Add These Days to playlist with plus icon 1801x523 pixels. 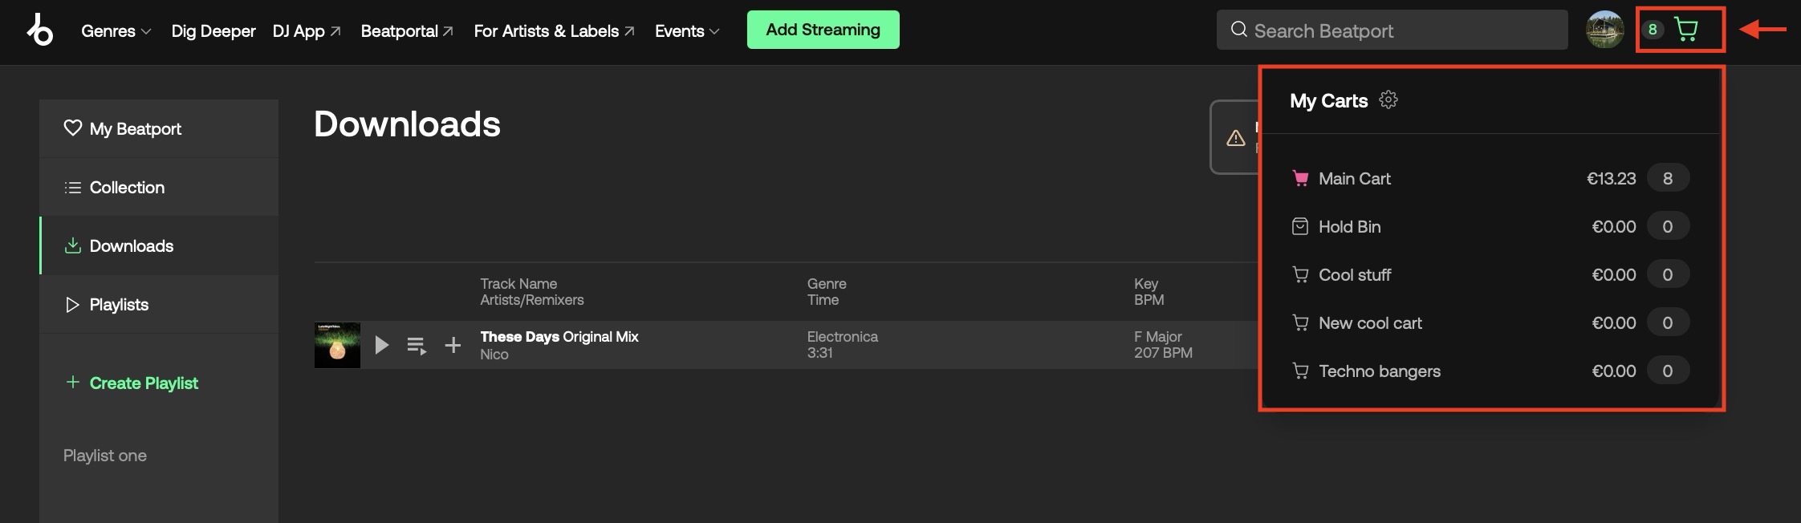pyautogui.click(x=453, y=345)
